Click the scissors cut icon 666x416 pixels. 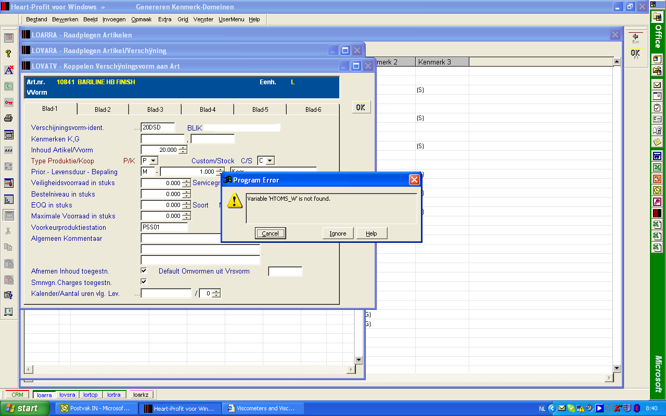pyautogui.click(x=8, y=231)
